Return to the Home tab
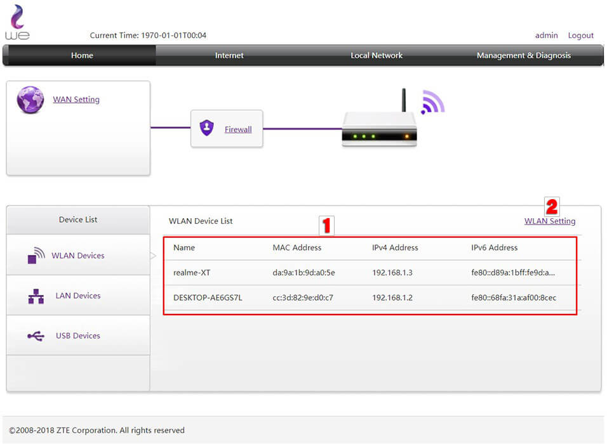The image size is (607, 444). pos(82,56)
